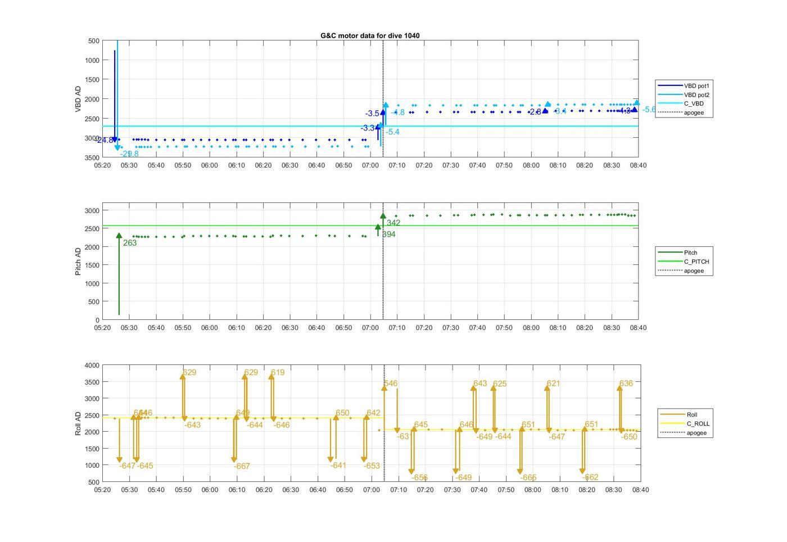787x542 pixels.
Task: Click the '-656' roll move label
Action: [419, 478]
